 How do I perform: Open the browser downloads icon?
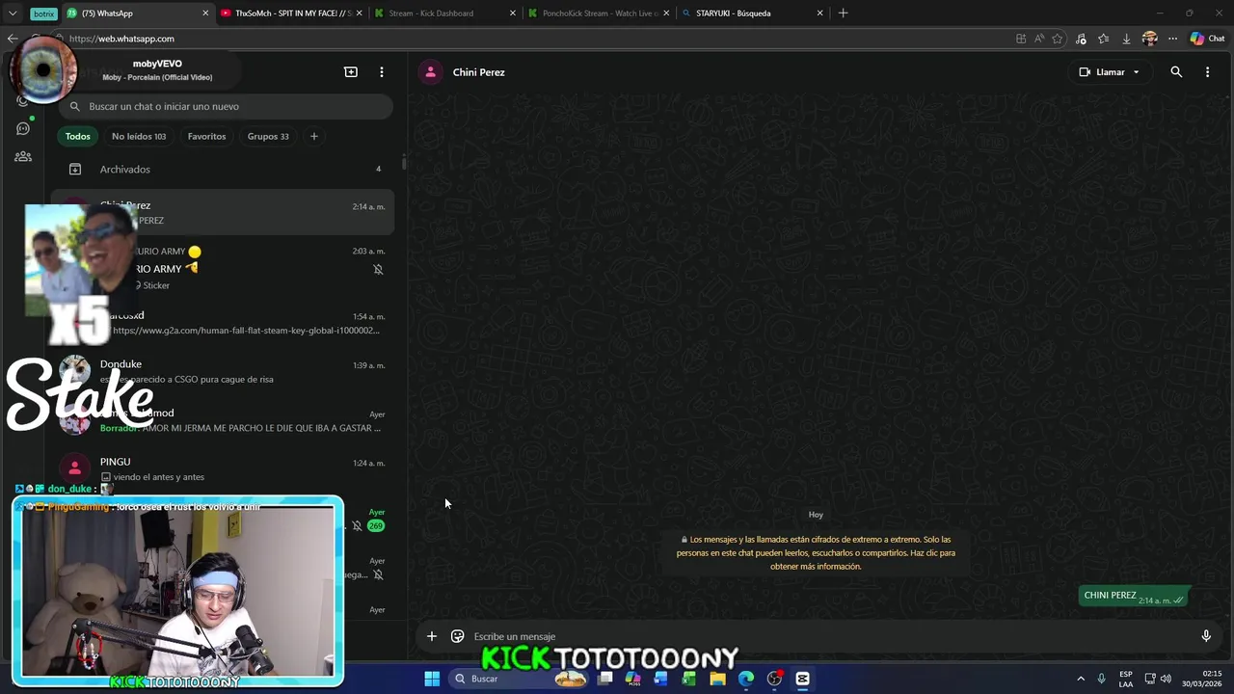click(x=1126, y=39)
